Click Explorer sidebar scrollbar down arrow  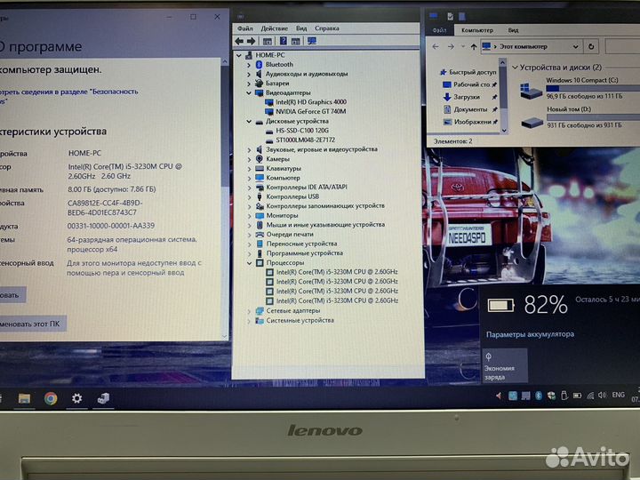coord(504,131)
